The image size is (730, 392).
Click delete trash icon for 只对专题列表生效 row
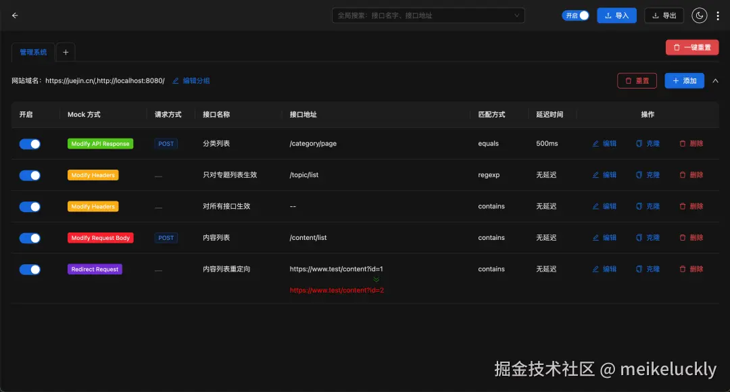pos(683,174)
